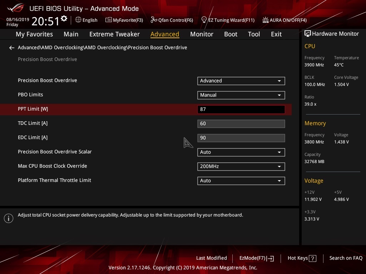Click Memory voltage value 1.438 V
The width and height of the screenshot is (366, 274).
(341, 142)
